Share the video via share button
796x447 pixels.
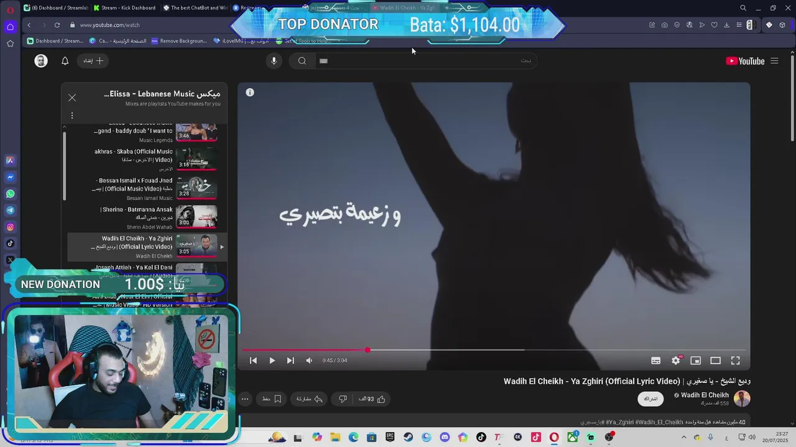(x=309, y=399)
